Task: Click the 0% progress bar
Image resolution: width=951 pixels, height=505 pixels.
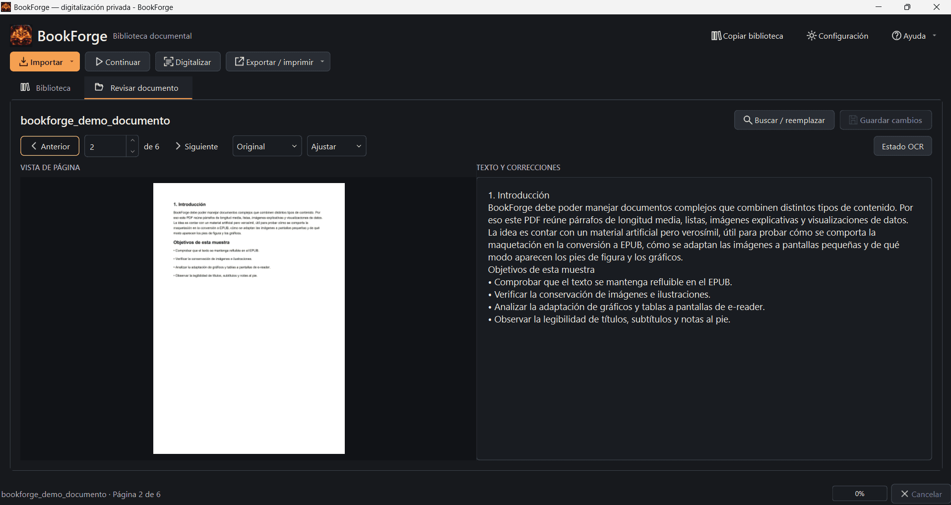Action: [860, 494]
